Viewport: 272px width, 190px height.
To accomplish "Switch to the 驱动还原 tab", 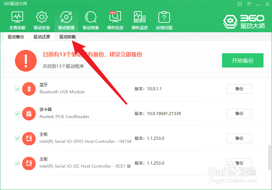I will click(x=41, y=37).
